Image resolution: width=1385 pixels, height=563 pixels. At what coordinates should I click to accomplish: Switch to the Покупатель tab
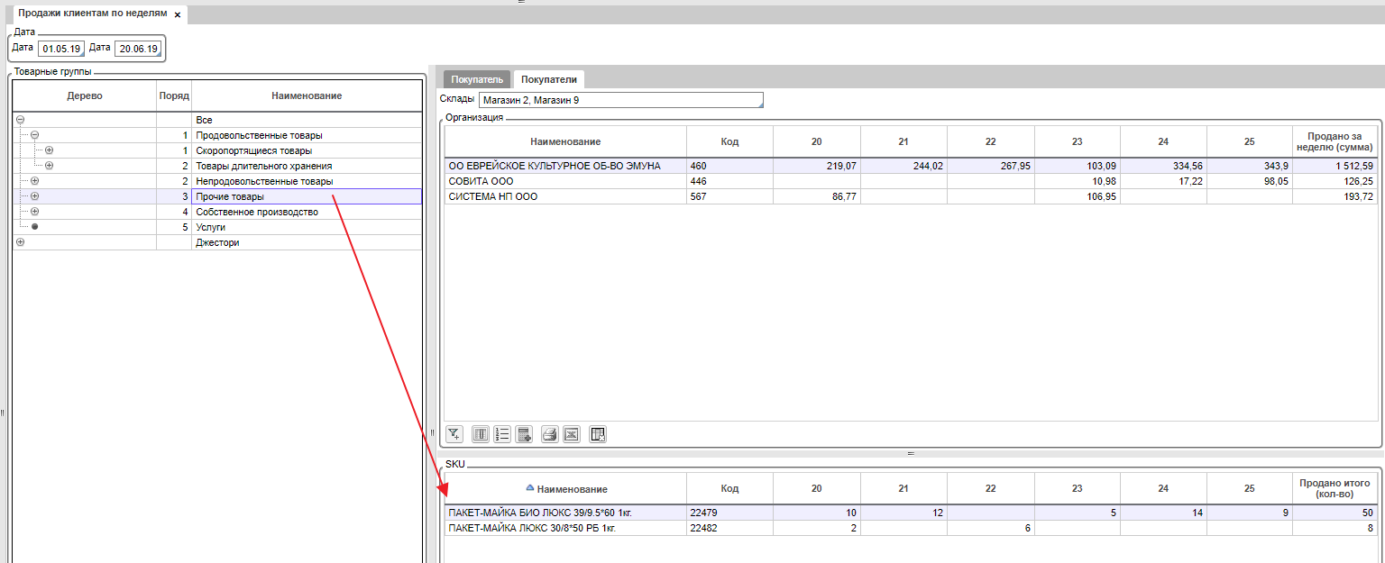(477, 79)
